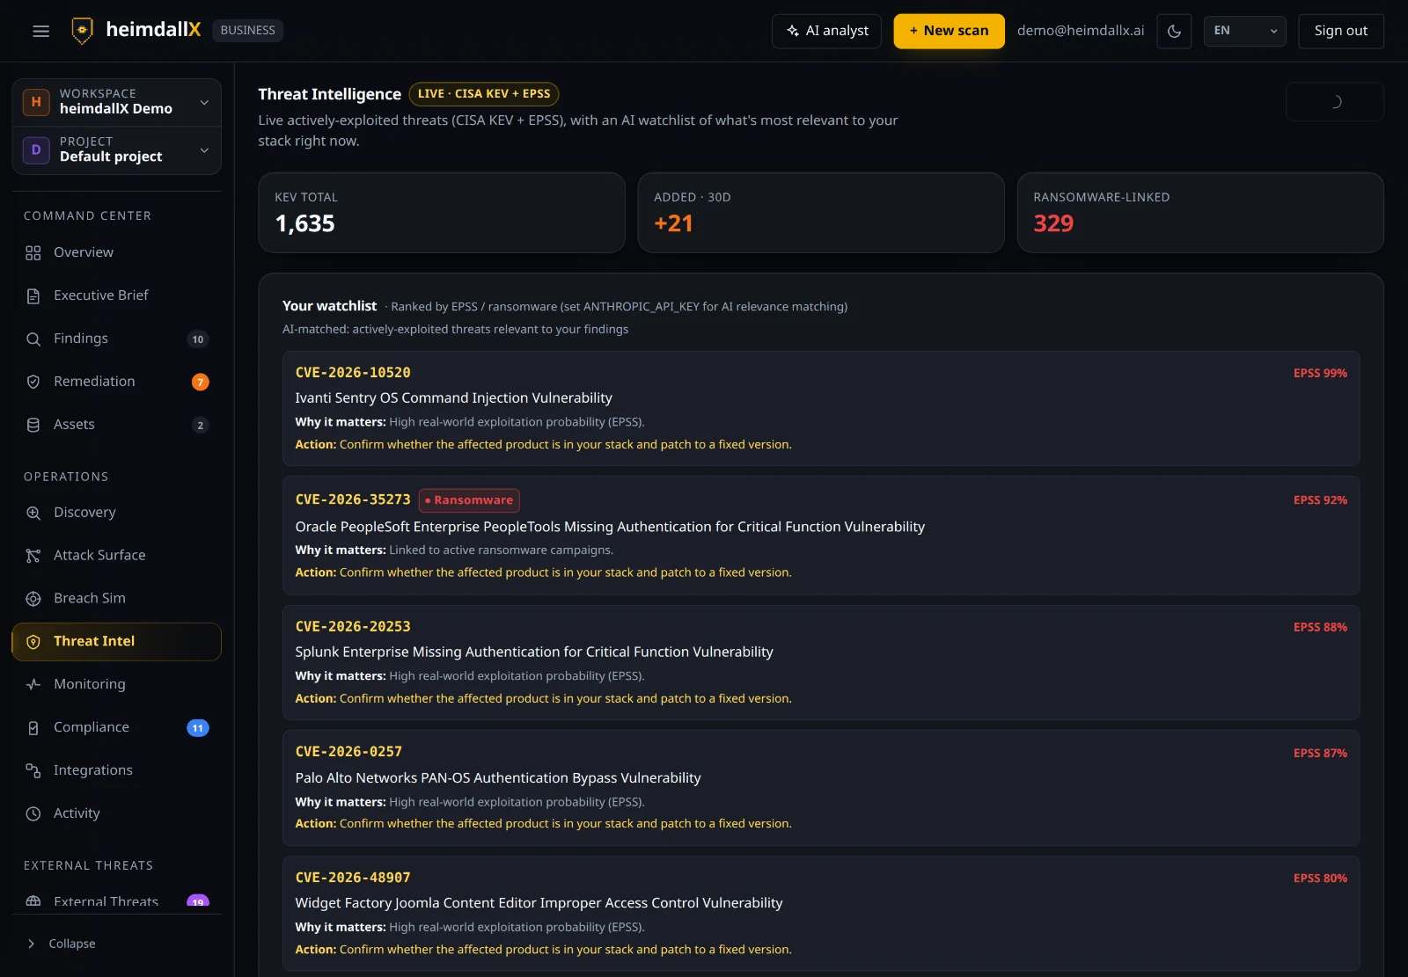Viewport: 1408px width, 977px height.
Task: Click the Discovery search icon
Action: pyautogui.click(x=33, y=513)
